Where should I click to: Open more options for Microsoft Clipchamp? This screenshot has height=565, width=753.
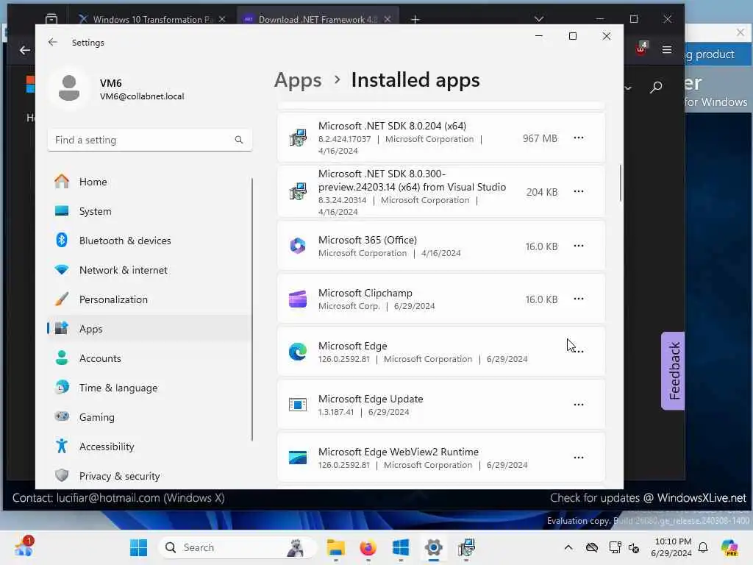[x=579, y=299]
